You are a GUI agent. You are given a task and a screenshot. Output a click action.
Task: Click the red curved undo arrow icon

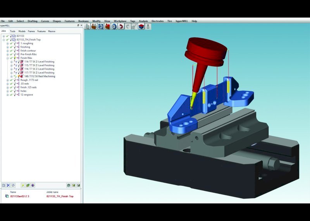pyautogui.click(x=121, y=26)
